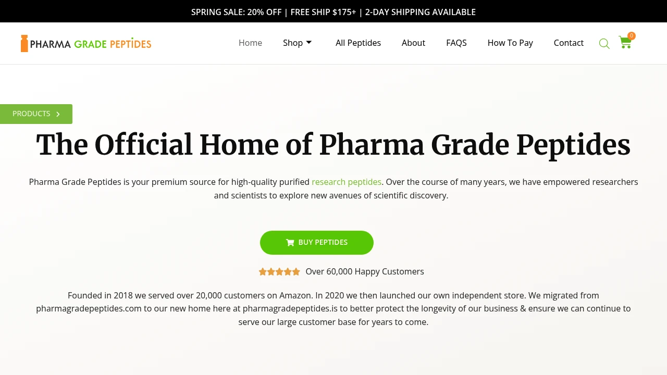Navigate to the All Peptides page

click(358, 43)
